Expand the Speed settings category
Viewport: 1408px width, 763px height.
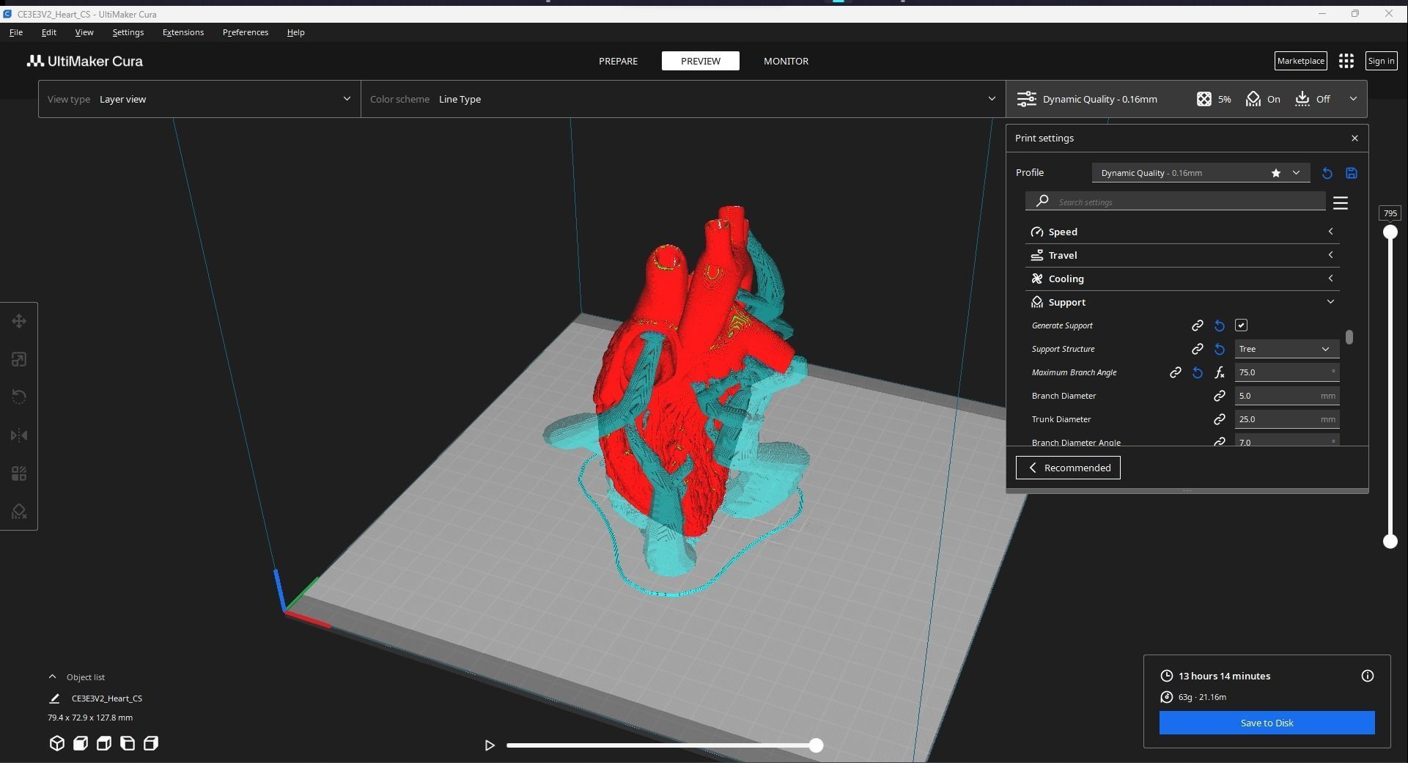point(1182,232)
